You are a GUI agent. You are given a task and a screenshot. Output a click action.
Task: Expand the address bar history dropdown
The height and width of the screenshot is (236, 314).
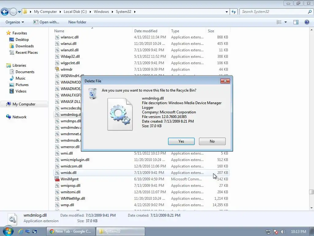[x=227, y=12]
